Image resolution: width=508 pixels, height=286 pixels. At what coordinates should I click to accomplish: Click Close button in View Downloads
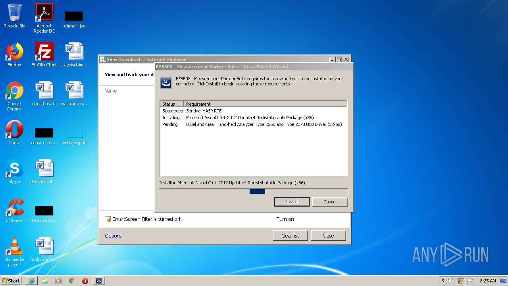[328, 236]
